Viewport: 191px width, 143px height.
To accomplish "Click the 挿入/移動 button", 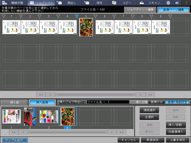I will [176, 125].
